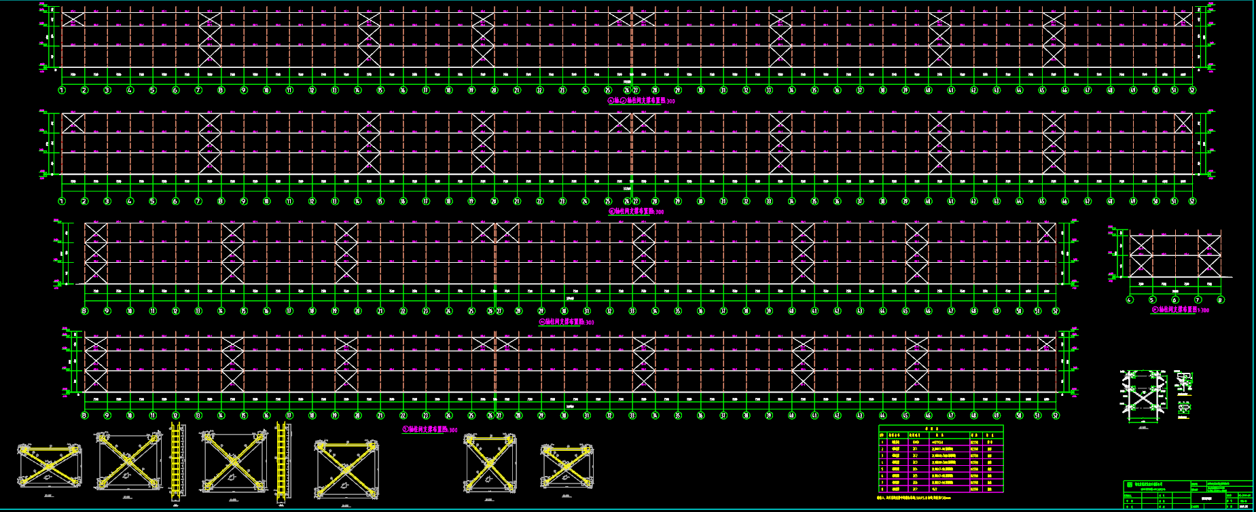
Task: Click the company logo in title block
Action: tap(1130, 486)
